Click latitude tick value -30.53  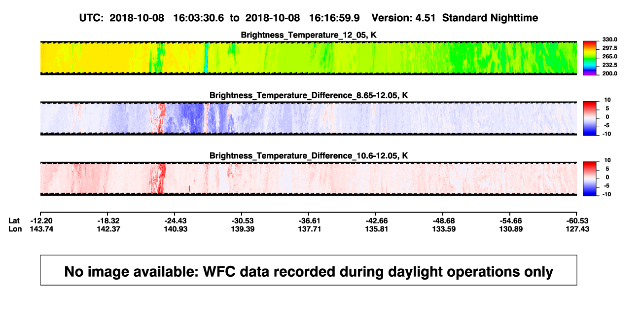[x=243, y=220]
